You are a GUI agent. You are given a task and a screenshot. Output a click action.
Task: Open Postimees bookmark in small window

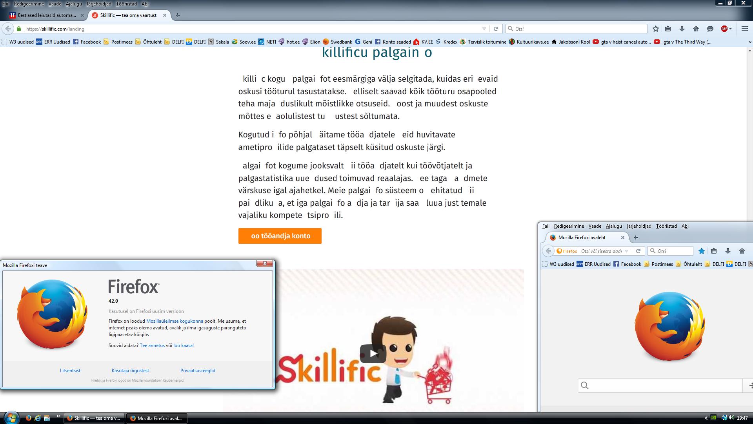pos(658,264)
